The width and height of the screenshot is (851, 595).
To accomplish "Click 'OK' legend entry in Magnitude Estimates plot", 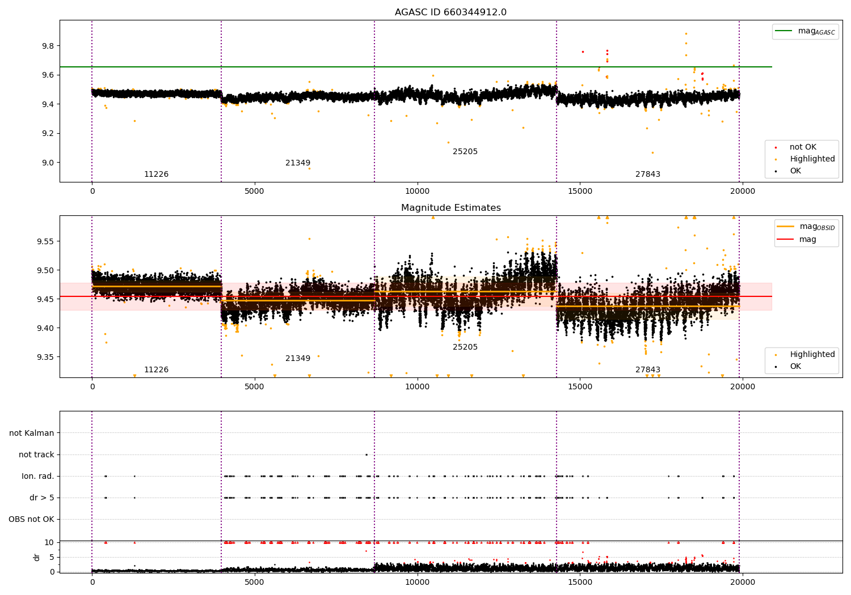I will [789, 367].
